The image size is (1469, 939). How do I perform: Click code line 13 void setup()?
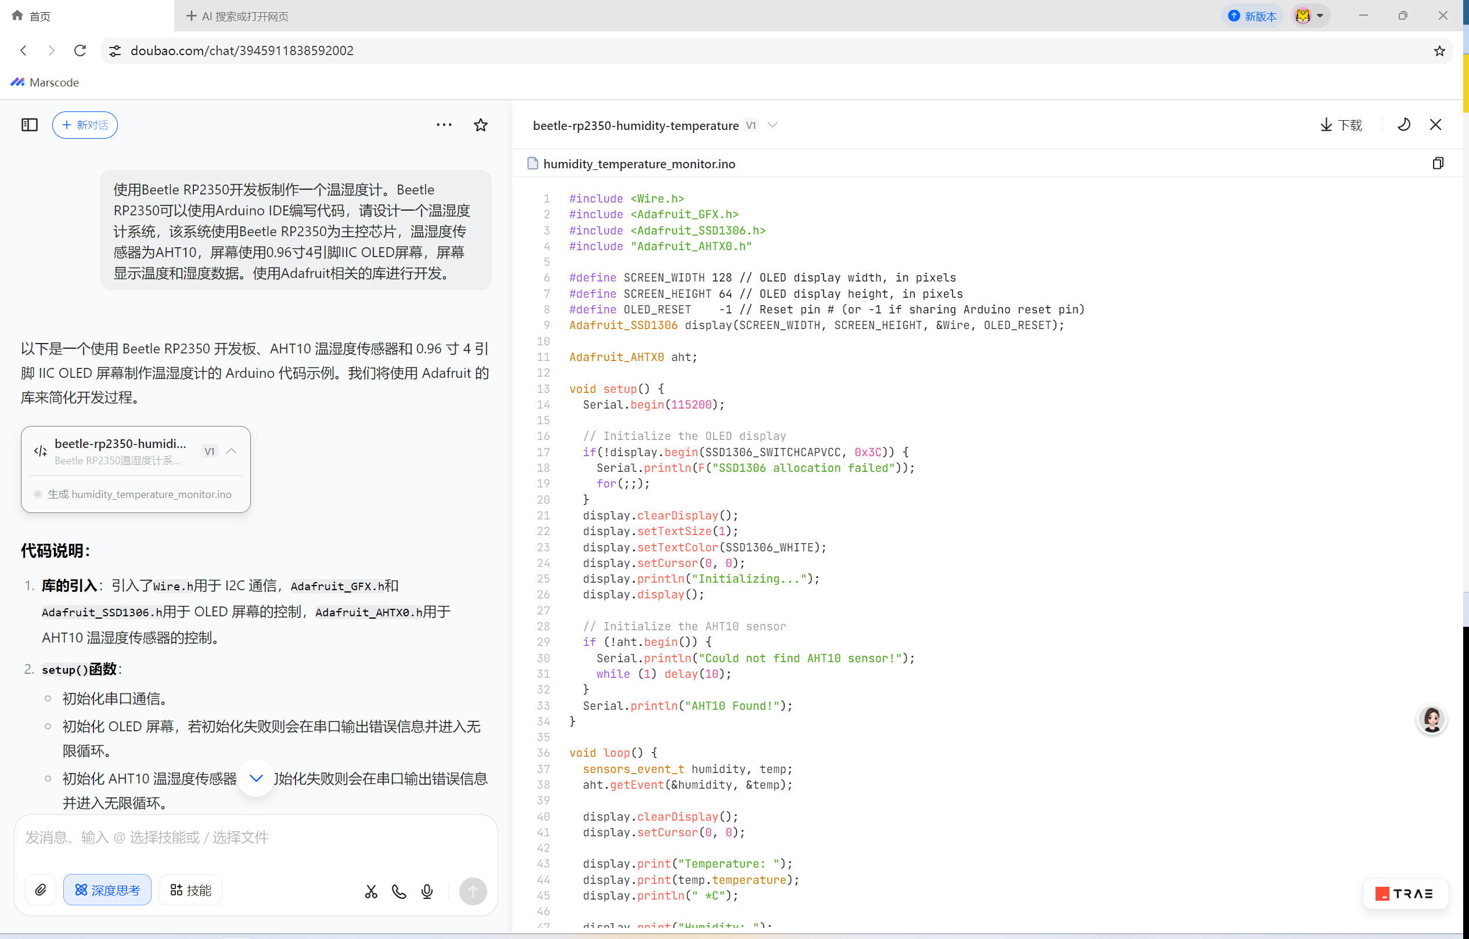616,388
